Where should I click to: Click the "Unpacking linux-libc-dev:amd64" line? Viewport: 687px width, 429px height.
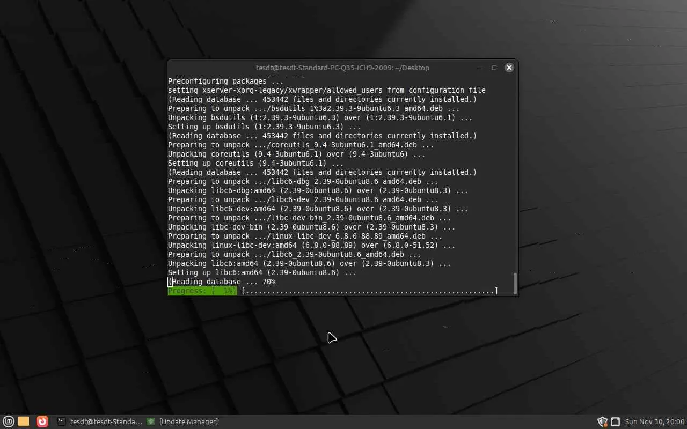[x=312, y=245]
